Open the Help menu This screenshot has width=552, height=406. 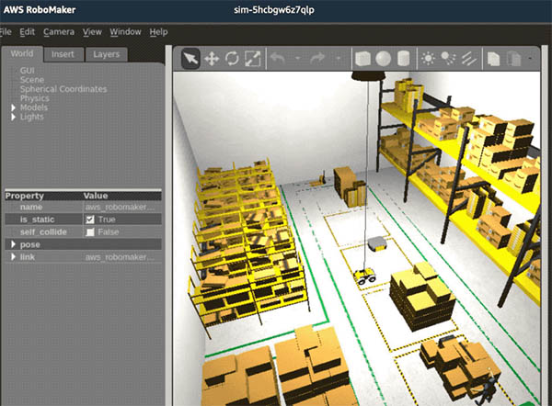[x=158, y=32]
